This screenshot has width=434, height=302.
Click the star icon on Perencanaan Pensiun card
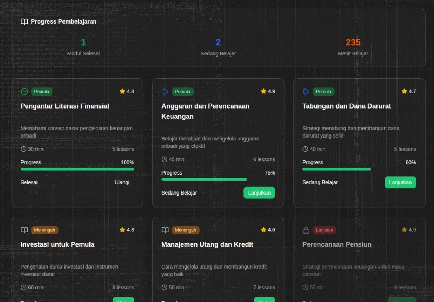pos(405,230)
